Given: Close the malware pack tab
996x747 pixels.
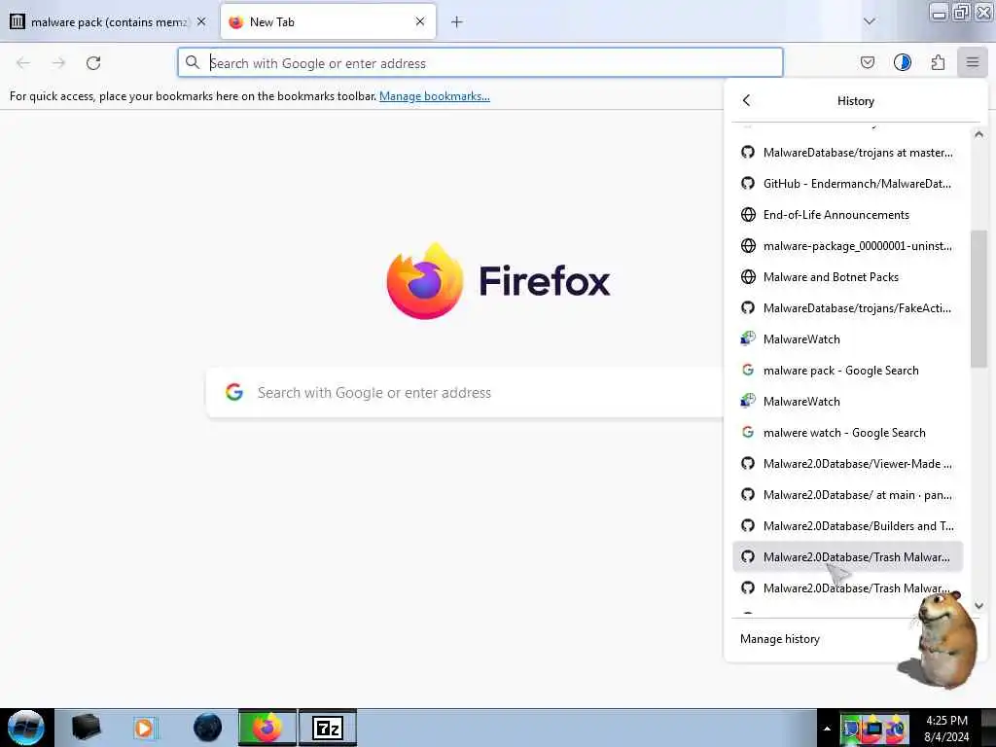Looking at the screenshot, I should [201, 21].
